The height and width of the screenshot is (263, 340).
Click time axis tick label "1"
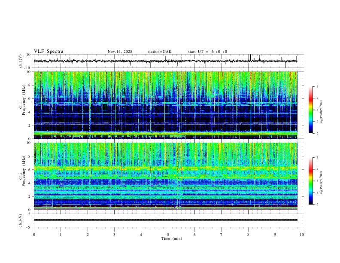coord(61,235)
